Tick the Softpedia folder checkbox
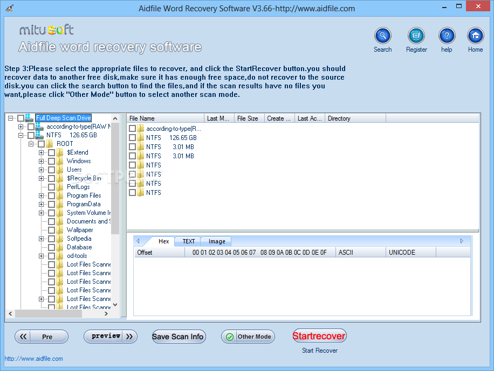Image resolution: width=494 pixels, height=371 pixels. pos(52,239)
